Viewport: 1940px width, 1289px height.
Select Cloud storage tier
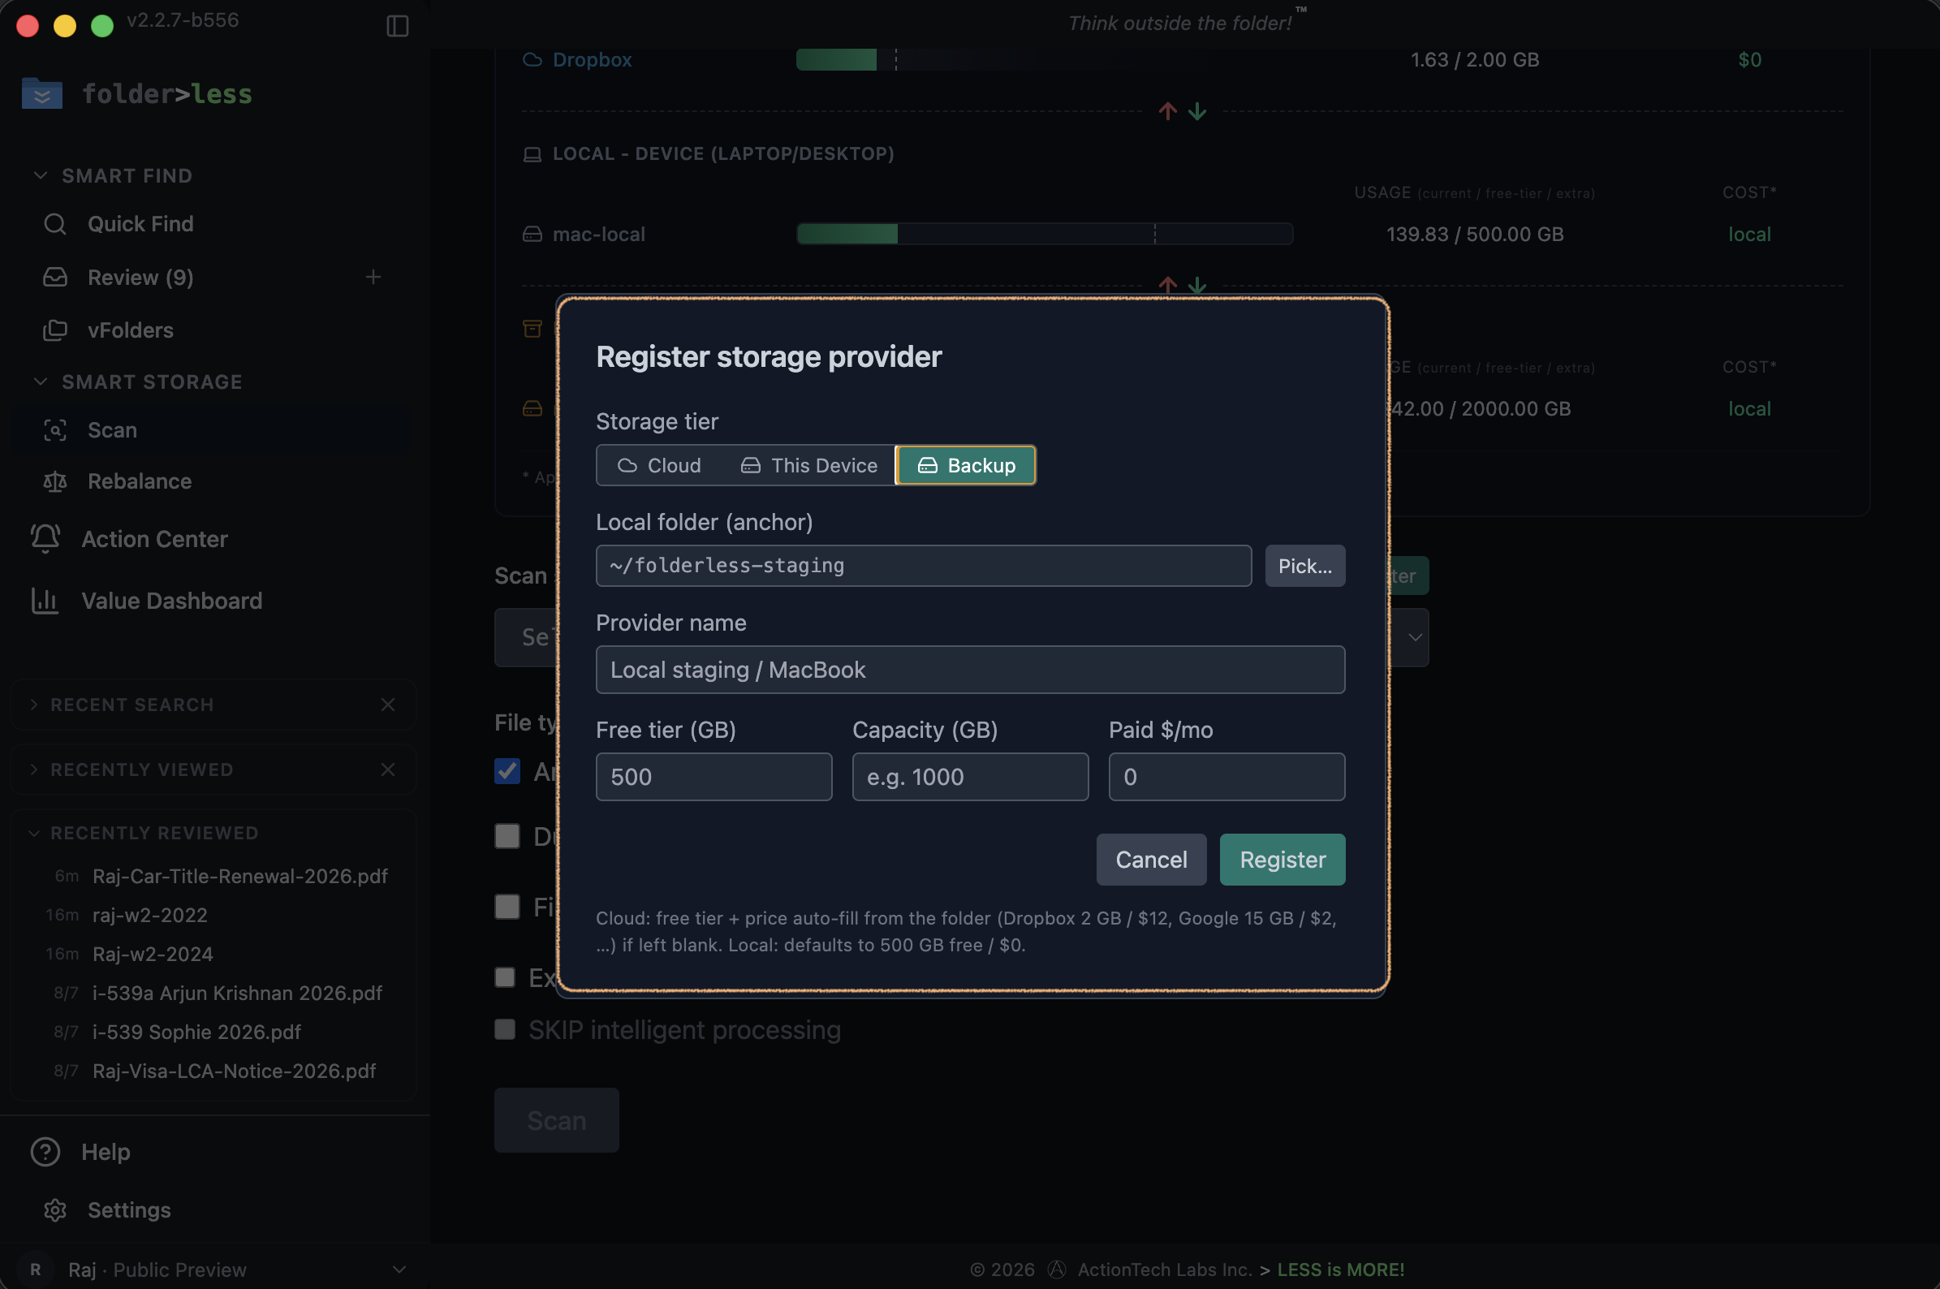pos(659,465)
